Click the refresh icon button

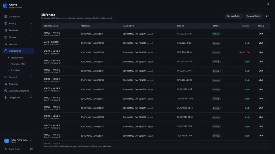tap(267, 16)
